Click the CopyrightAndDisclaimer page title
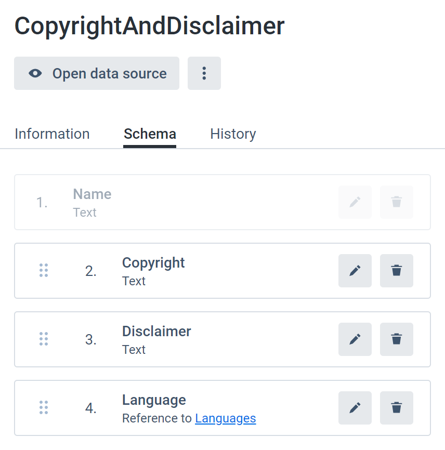Screen dimensions: 445x450 coord(150,25)
